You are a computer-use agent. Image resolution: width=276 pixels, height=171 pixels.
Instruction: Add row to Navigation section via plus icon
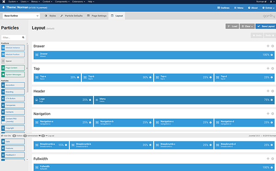point(268,113)
